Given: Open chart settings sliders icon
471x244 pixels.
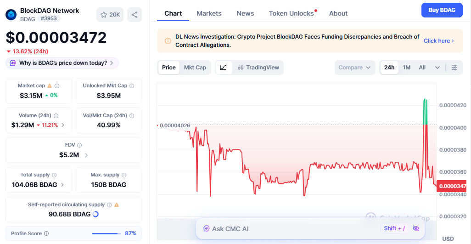Looking at the screenshot, I should (x=454, y=68).
